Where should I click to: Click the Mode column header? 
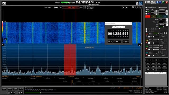[162, 73]
